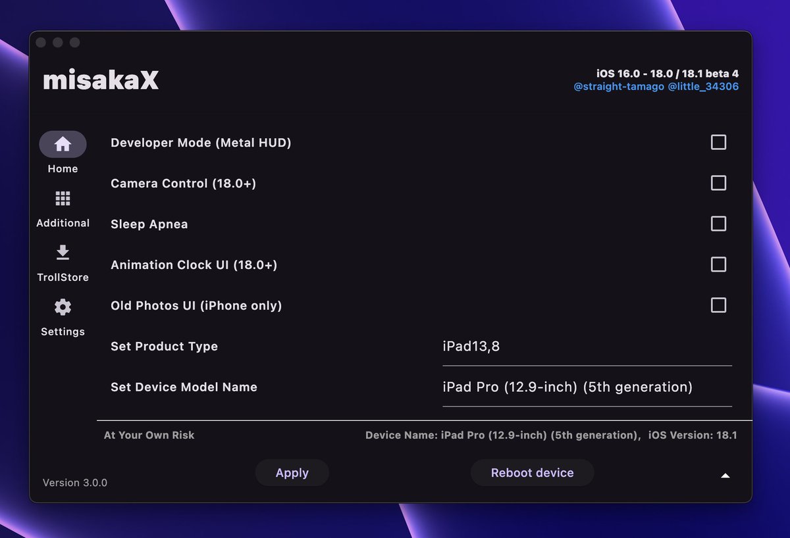Edit the Set Device Model Name field
This screenshot has width=790, height=538.
coord(587,387)
